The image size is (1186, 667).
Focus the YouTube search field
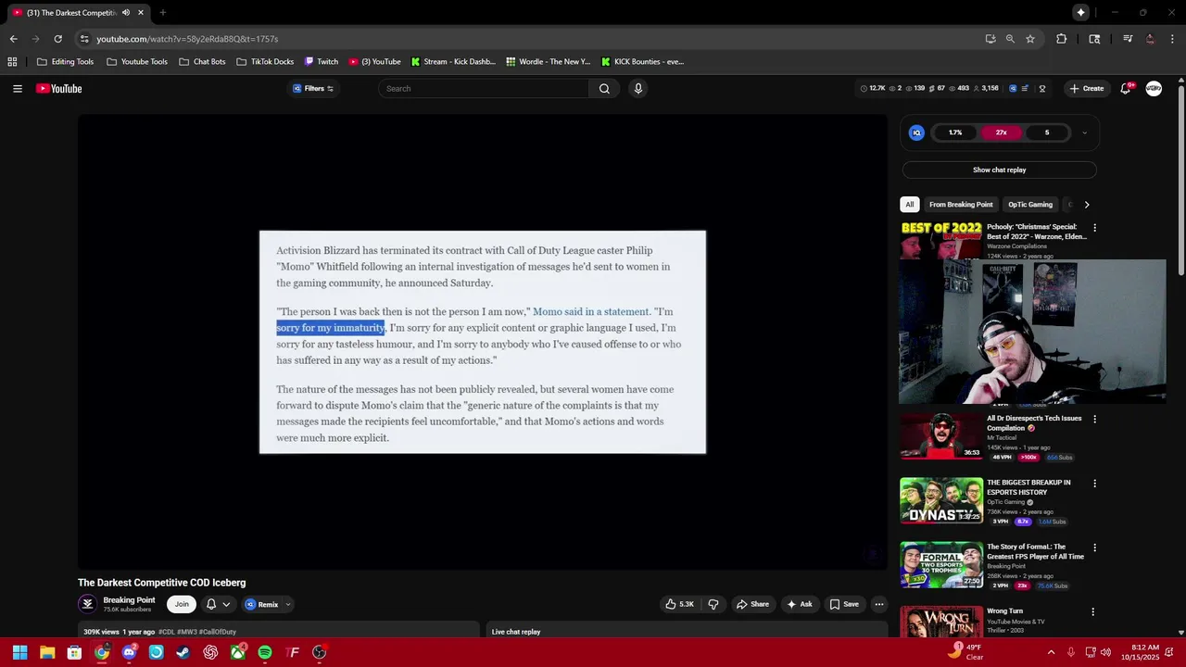coord(485,89)
